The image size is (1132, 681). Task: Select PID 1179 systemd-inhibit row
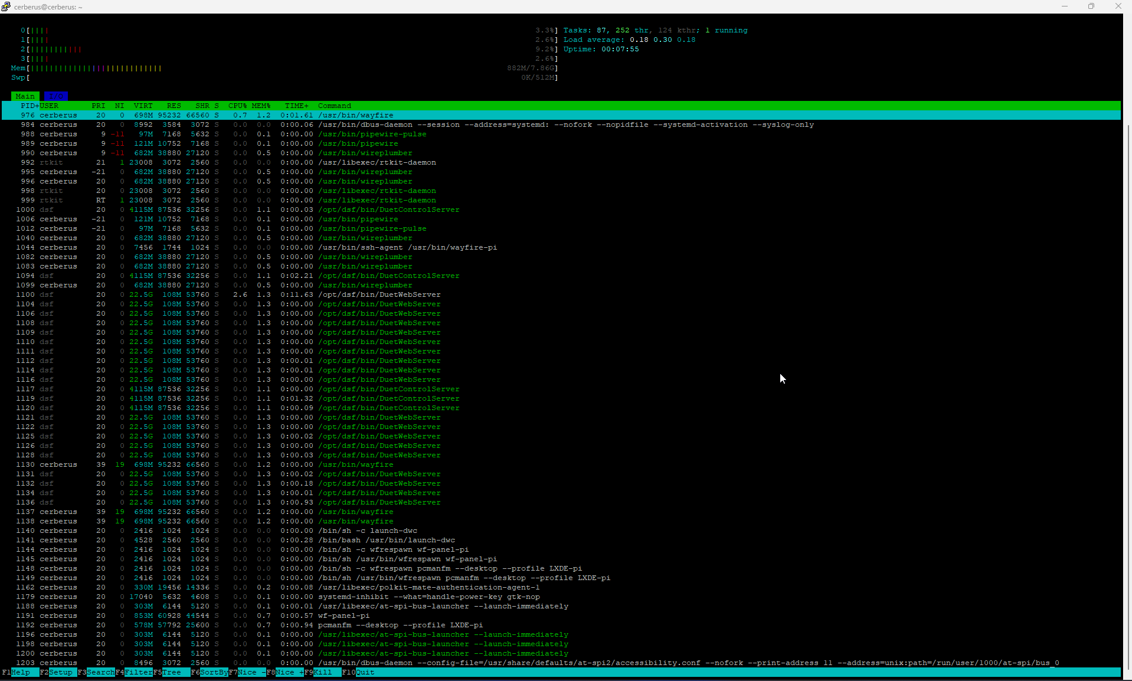(561, 597)
